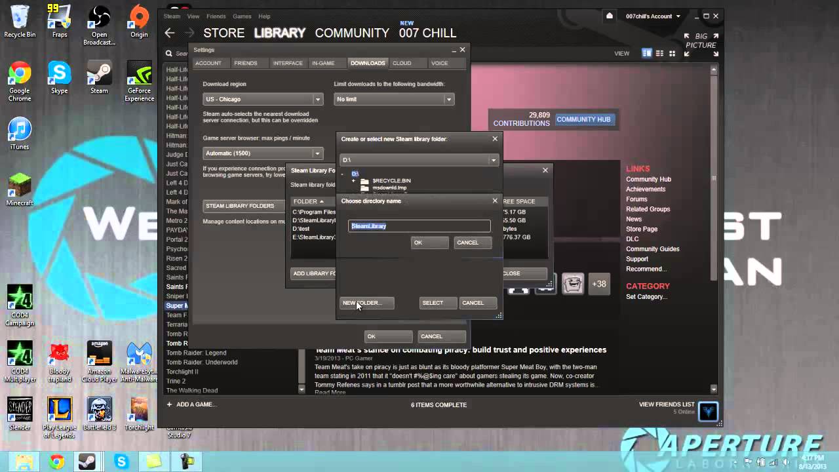
Task: Switch to the INTERFACE settings tab
Action: [288, 63]
